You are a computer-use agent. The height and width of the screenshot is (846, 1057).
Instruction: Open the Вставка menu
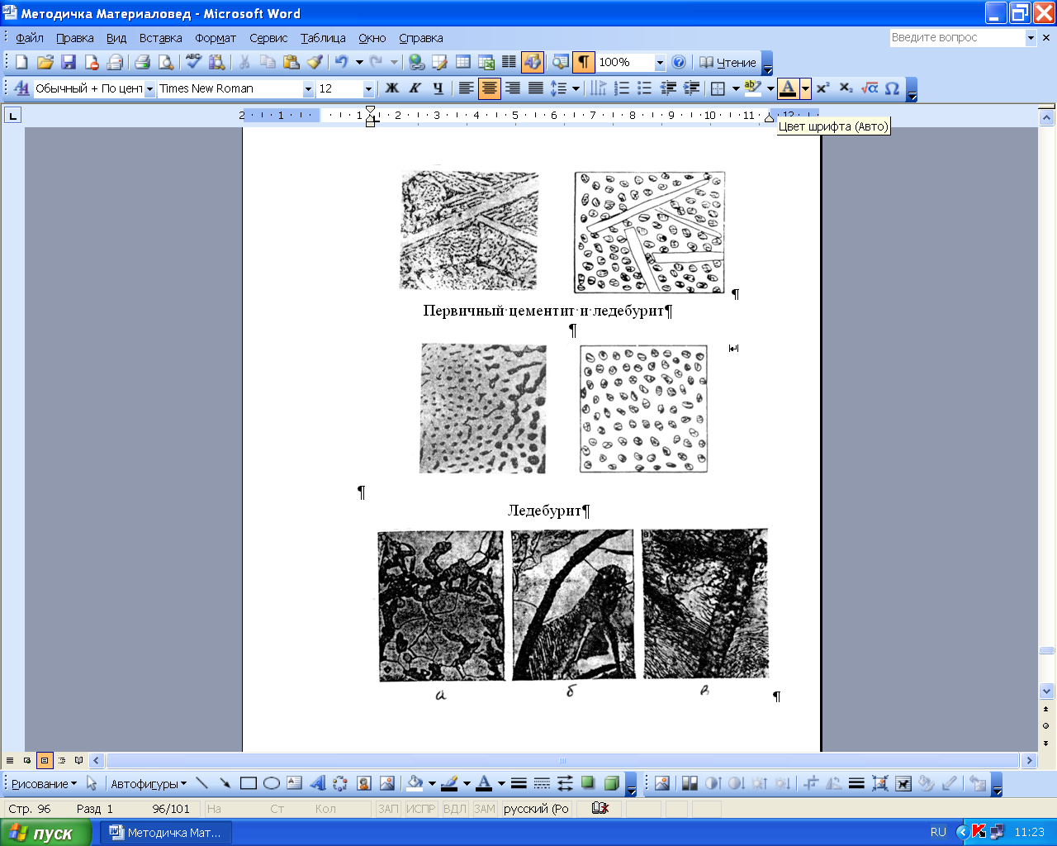[160, 38]
